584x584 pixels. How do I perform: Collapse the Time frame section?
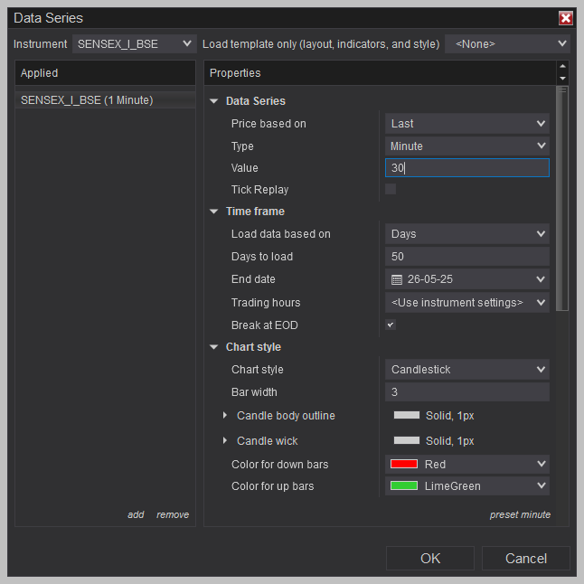pos(213,212)
